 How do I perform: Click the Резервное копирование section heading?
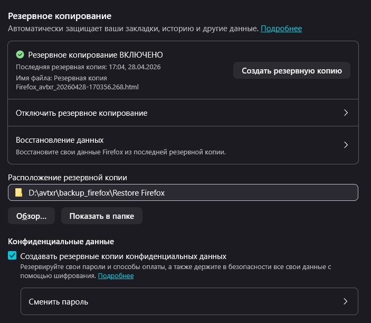point(63,16)
